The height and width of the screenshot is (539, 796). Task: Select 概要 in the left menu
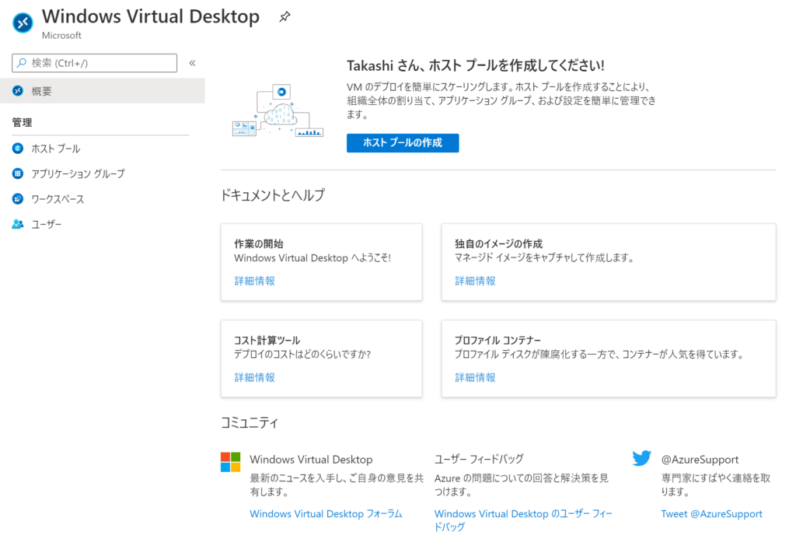103,91
